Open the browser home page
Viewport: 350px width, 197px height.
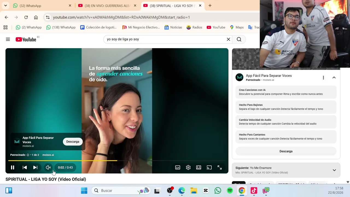tap(36, 17)
